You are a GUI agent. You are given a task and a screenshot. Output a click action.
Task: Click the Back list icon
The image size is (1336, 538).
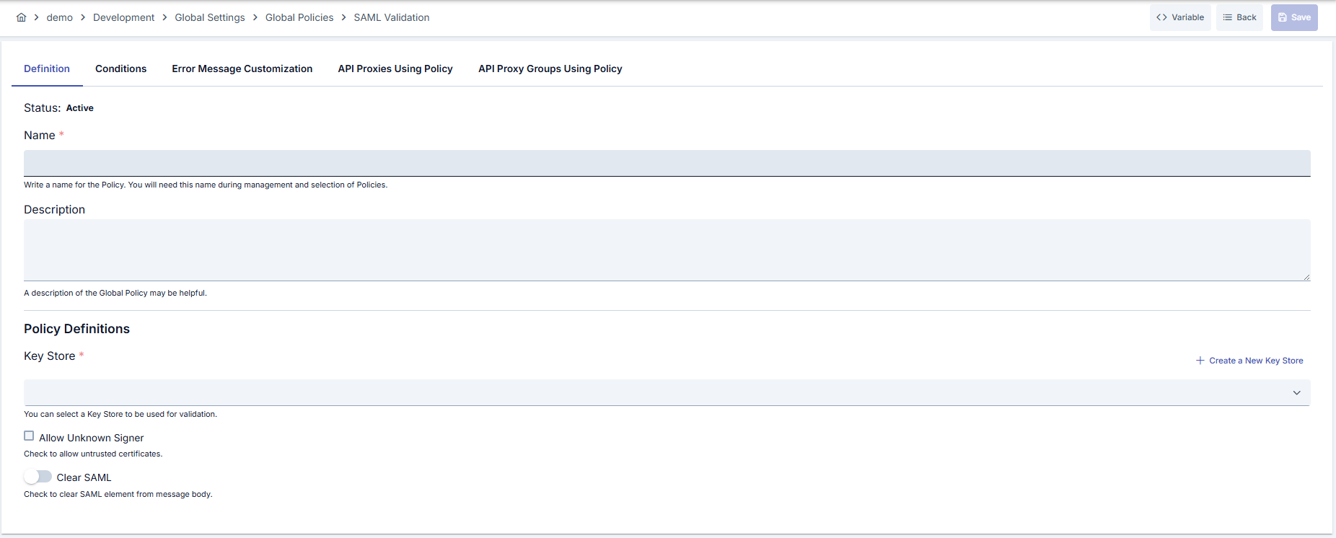click(x=1228, y=17)
